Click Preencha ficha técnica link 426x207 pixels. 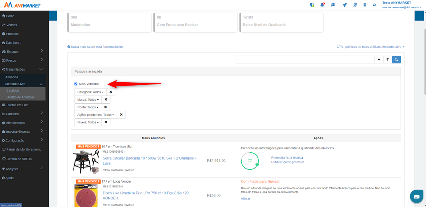point(287,158)
